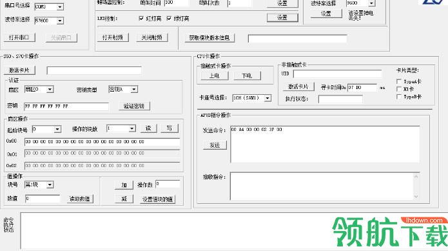The width and height of the screenshot is (448, 251).
Task: Open the 57600 baud rate dropdown
Action: 60,21
